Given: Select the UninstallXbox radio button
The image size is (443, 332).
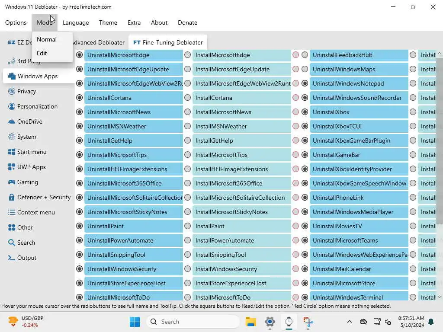Looking at the screenshot, I should (305, 112).
